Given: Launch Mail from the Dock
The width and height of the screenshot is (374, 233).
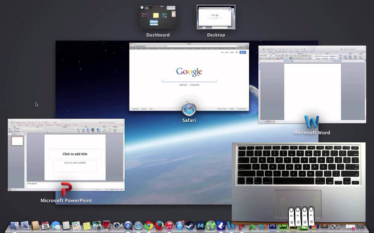Looking at the screenshot, I should [25, 225].
